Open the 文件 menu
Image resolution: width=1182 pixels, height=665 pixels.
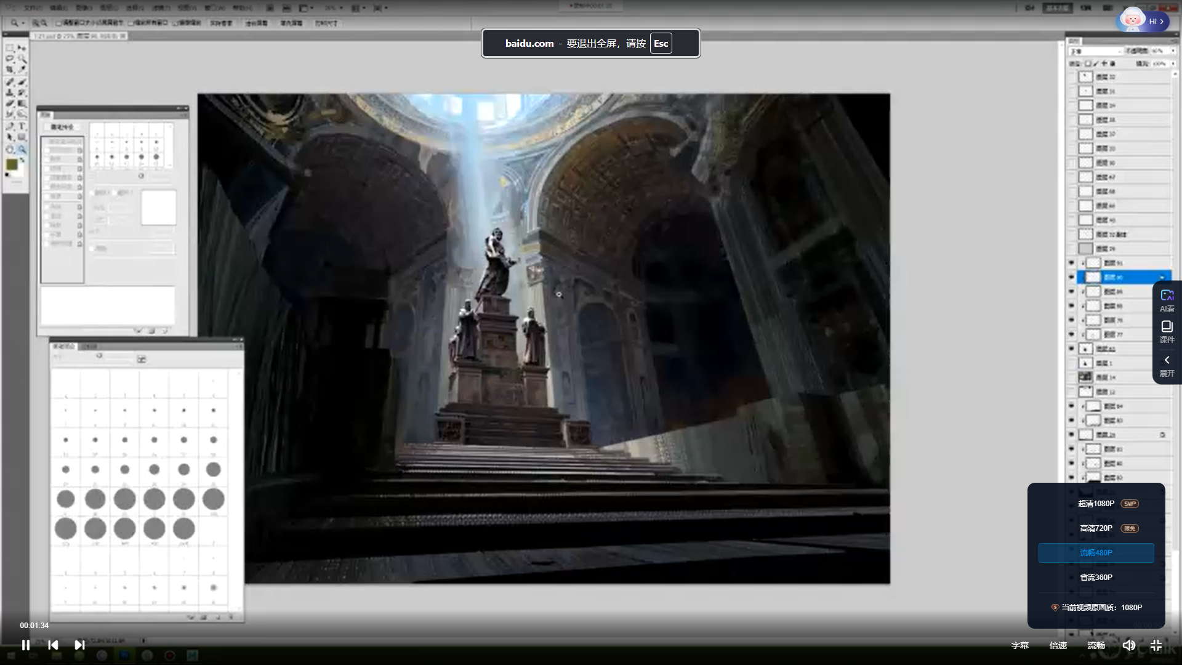(x=33, y=8)
